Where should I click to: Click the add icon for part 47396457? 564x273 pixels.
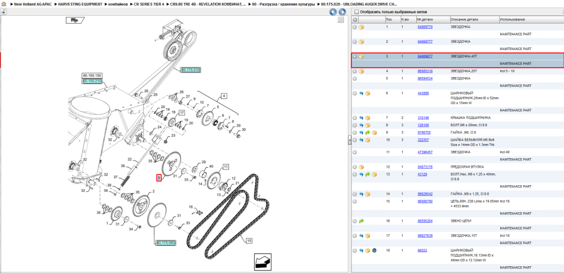tap(355, 153)
